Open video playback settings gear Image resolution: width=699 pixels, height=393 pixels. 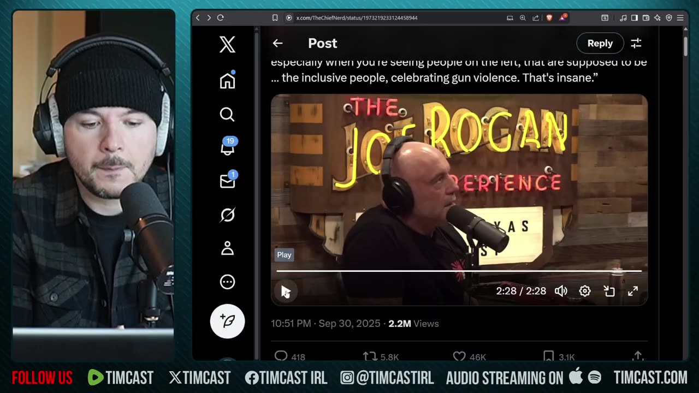tap(585, 291)
